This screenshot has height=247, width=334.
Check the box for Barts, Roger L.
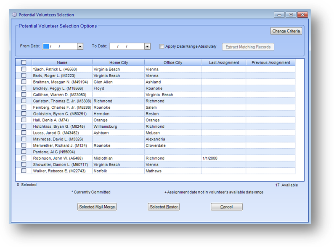point(24,75)
